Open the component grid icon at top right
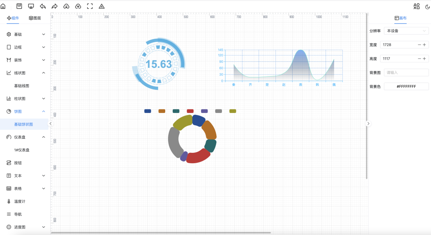This screenshot has width=431, height=235. click(x=417, y=6)
